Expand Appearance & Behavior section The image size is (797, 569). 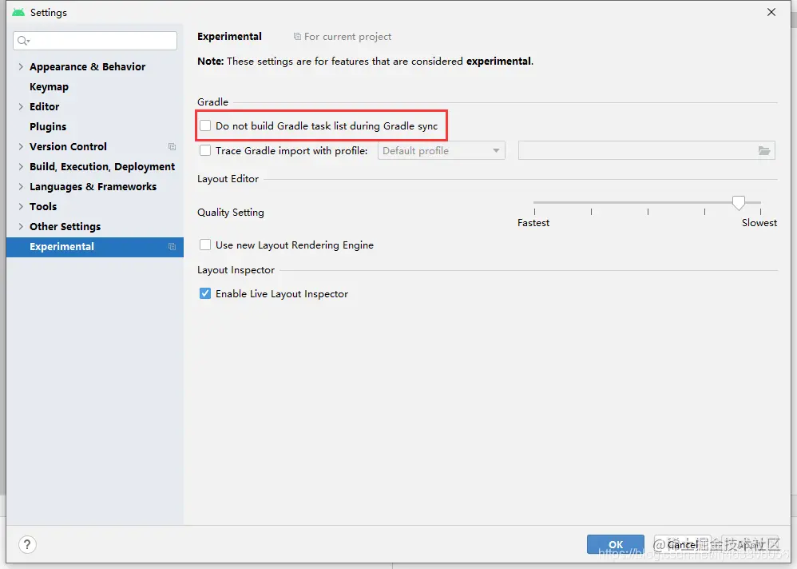coord(21,66)
